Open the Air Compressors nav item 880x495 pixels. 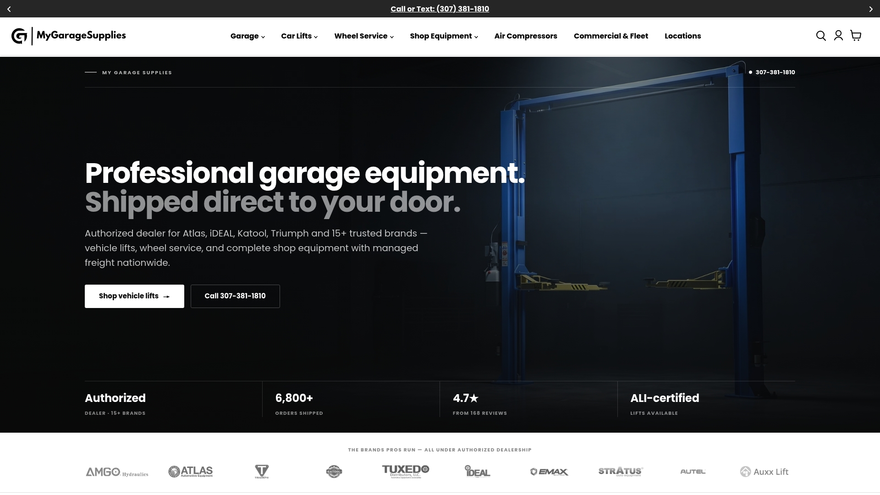(x=526, y=36)
